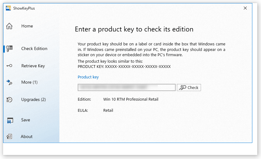Screen dimensions: 261x159
Task: Click the Home house icon
Action: (9, 26)
